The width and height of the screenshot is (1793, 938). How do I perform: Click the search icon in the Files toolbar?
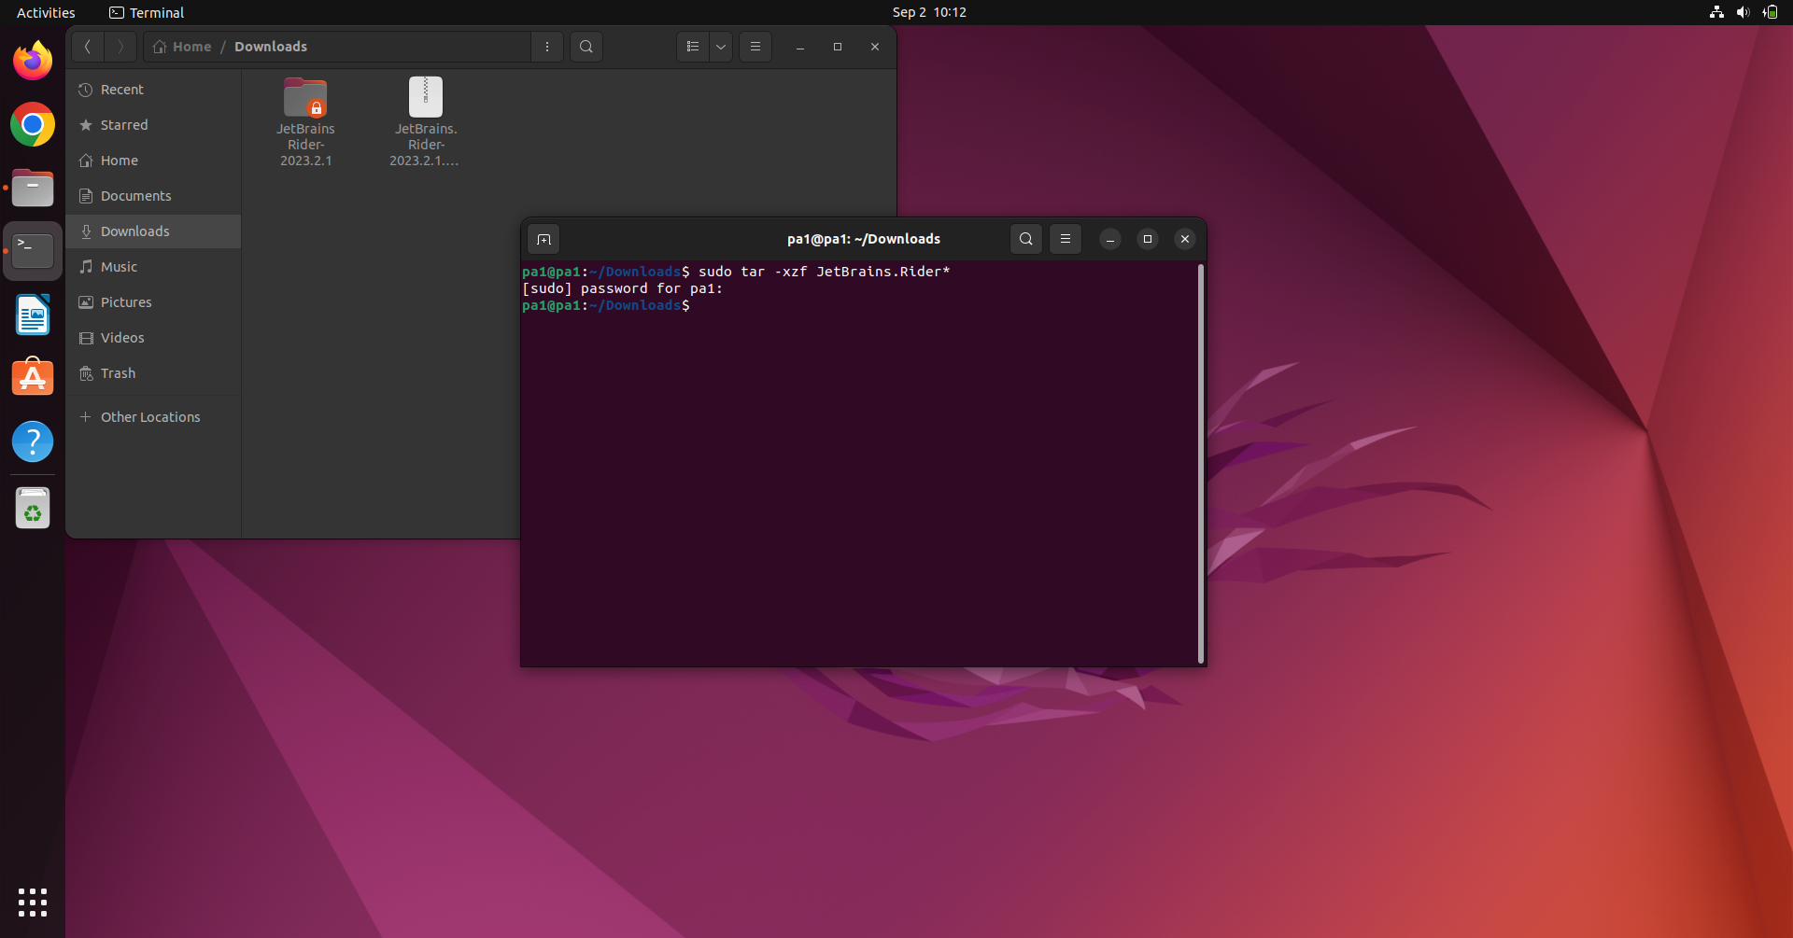coord(586,47)
